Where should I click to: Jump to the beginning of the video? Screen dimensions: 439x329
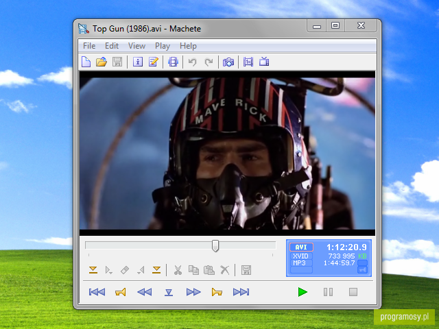click(x=97, y=292)
